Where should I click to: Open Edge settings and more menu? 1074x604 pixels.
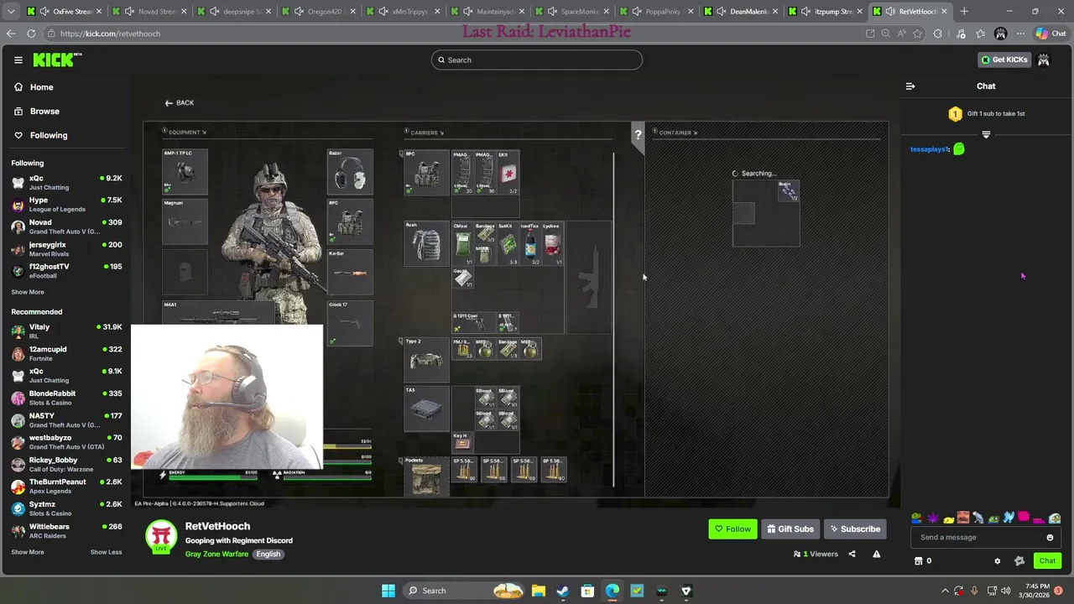coord(1020,34)
